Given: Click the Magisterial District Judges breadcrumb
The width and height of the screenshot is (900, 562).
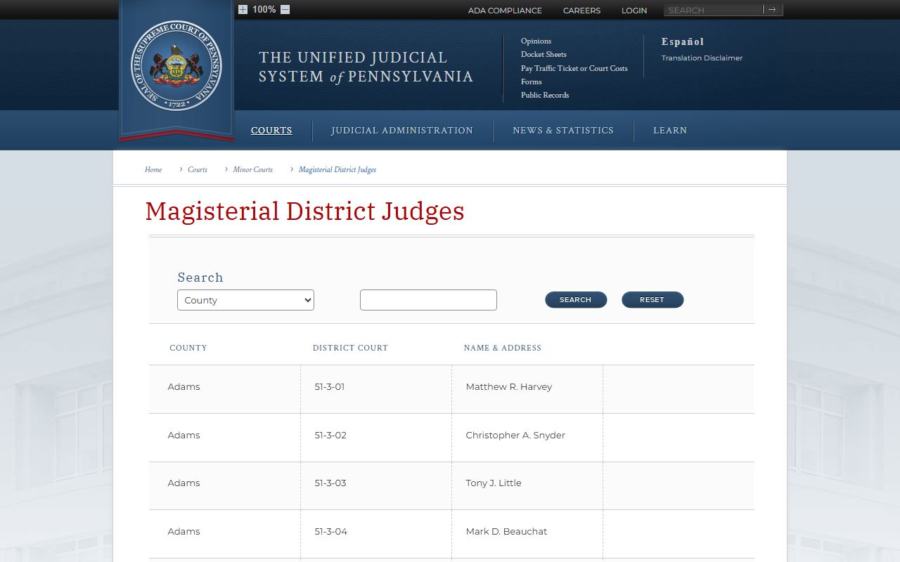Looking at the screenshot, I should (x=337, y=170).
